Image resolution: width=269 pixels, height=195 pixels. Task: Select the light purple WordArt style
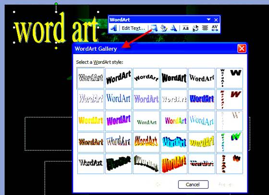[x=147, y=99]
